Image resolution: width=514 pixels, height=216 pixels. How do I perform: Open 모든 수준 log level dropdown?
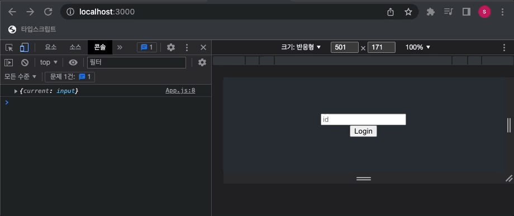[x=20, y=77]
